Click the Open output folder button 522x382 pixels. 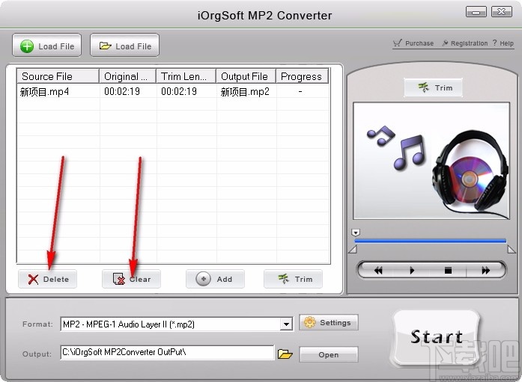coord(329,354)
